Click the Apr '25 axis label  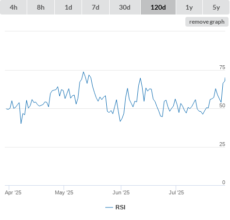(13, 192)
